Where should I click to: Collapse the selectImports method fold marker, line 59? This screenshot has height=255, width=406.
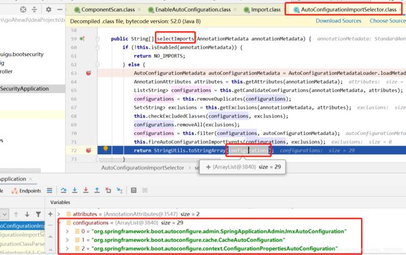click(97, 39)
